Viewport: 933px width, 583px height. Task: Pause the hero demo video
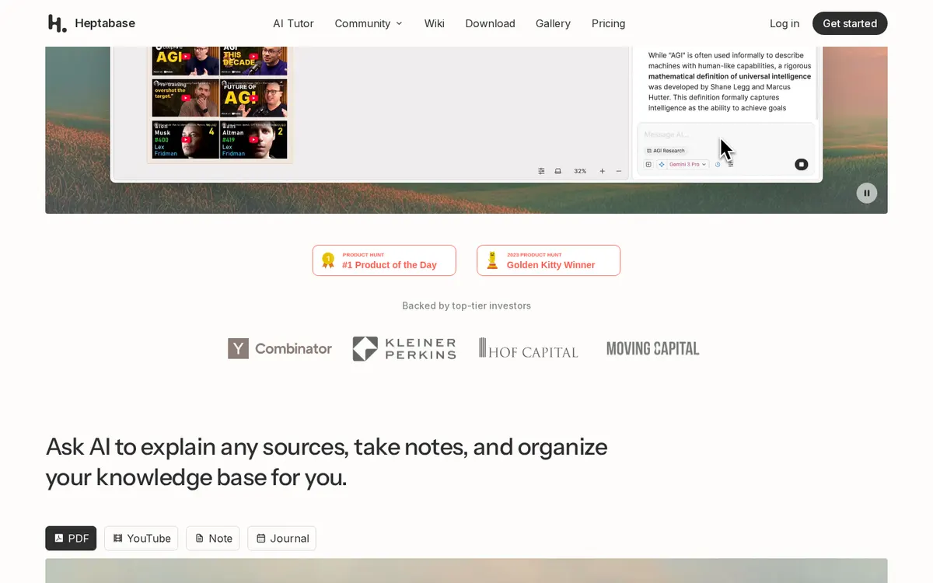coord(867,193)
